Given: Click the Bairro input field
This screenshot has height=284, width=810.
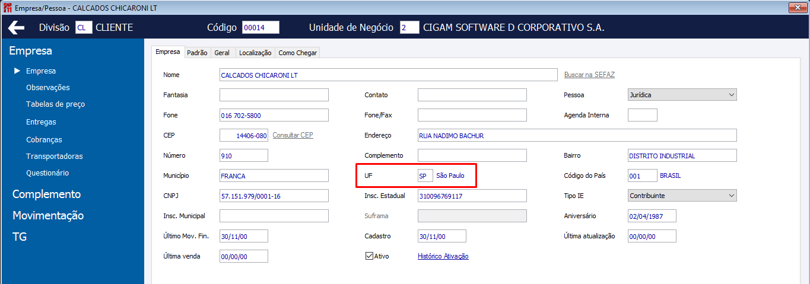Looking at the screenshot, I should pos(682,155).
